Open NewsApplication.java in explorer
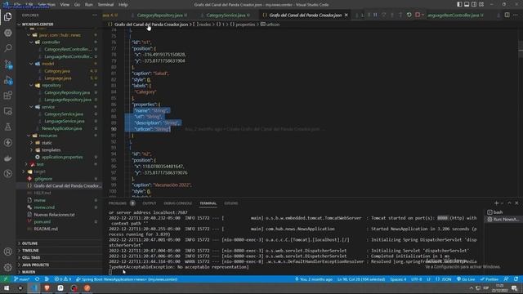The width and height of the screenshot is (523, 294). point(62,128)
